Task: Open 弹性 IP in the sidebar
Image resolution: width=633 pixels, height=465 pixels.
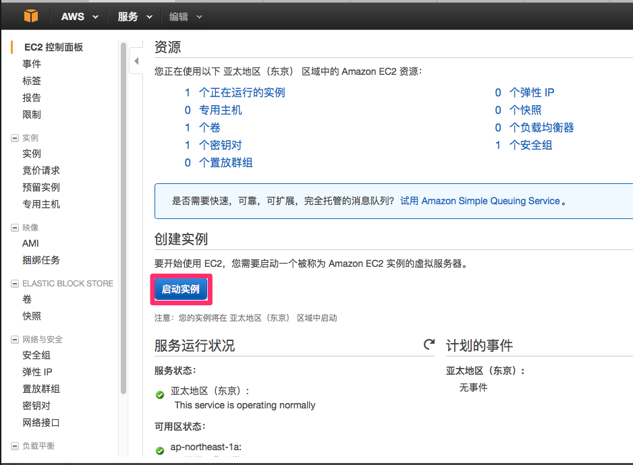Action: [37, 372]
